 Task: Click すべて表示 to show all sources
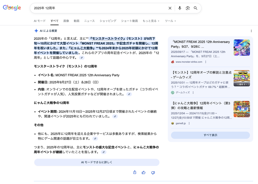tap(210, 135)
